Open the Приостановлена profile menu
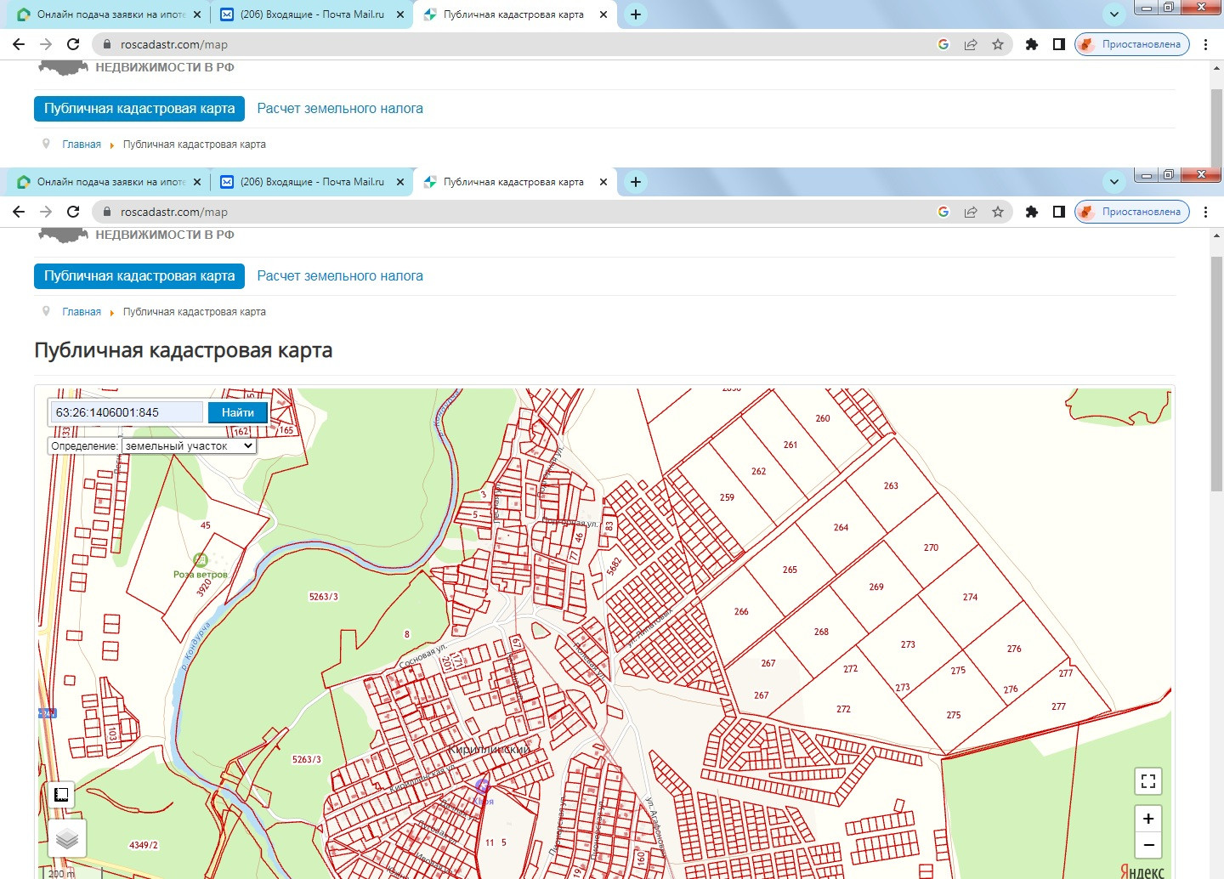This screenshot has width=1224, height=879. pyautogui.click(x=1131, y=212)
